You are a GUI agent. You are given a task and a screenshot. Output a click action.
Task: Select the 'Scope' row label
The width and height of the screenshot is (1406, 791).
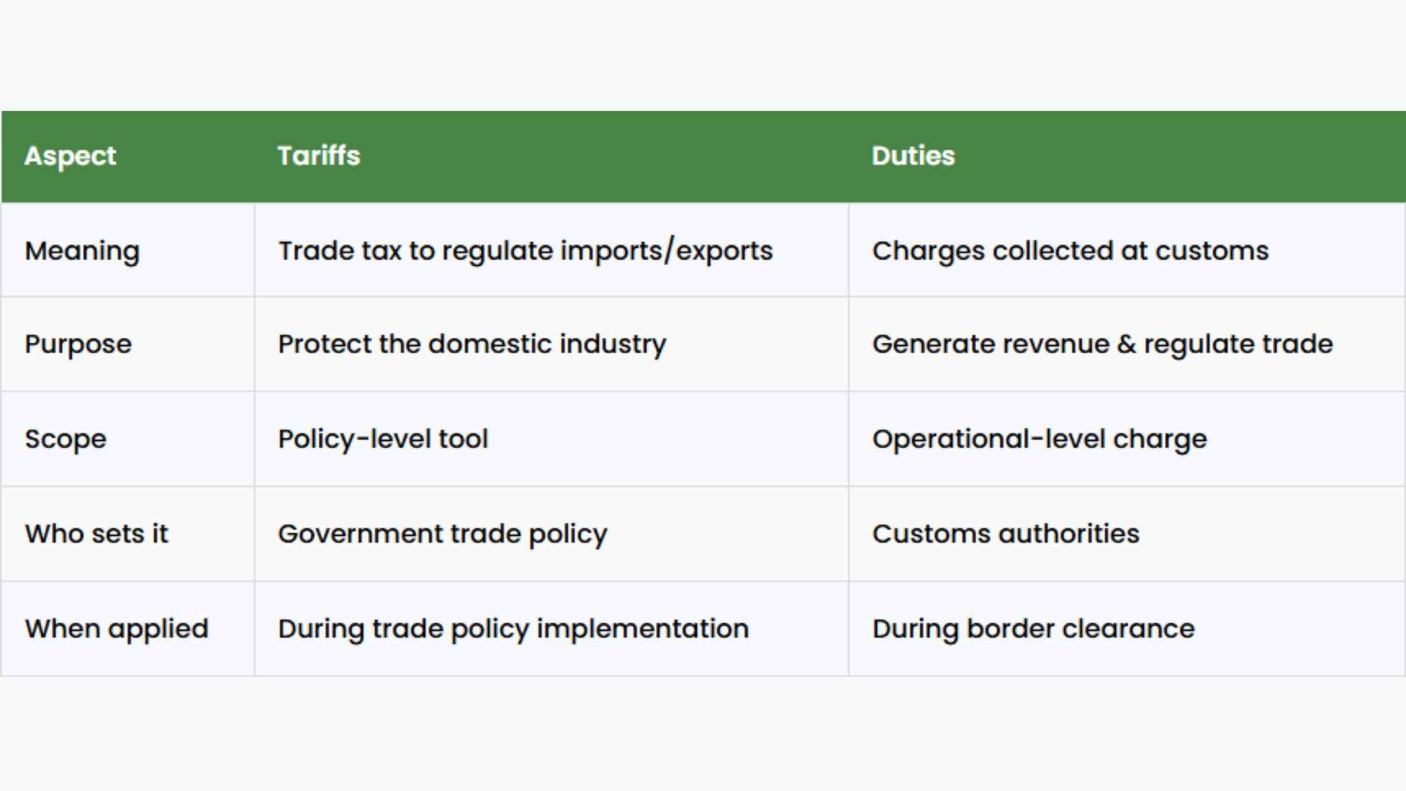[x=66, y=439]
